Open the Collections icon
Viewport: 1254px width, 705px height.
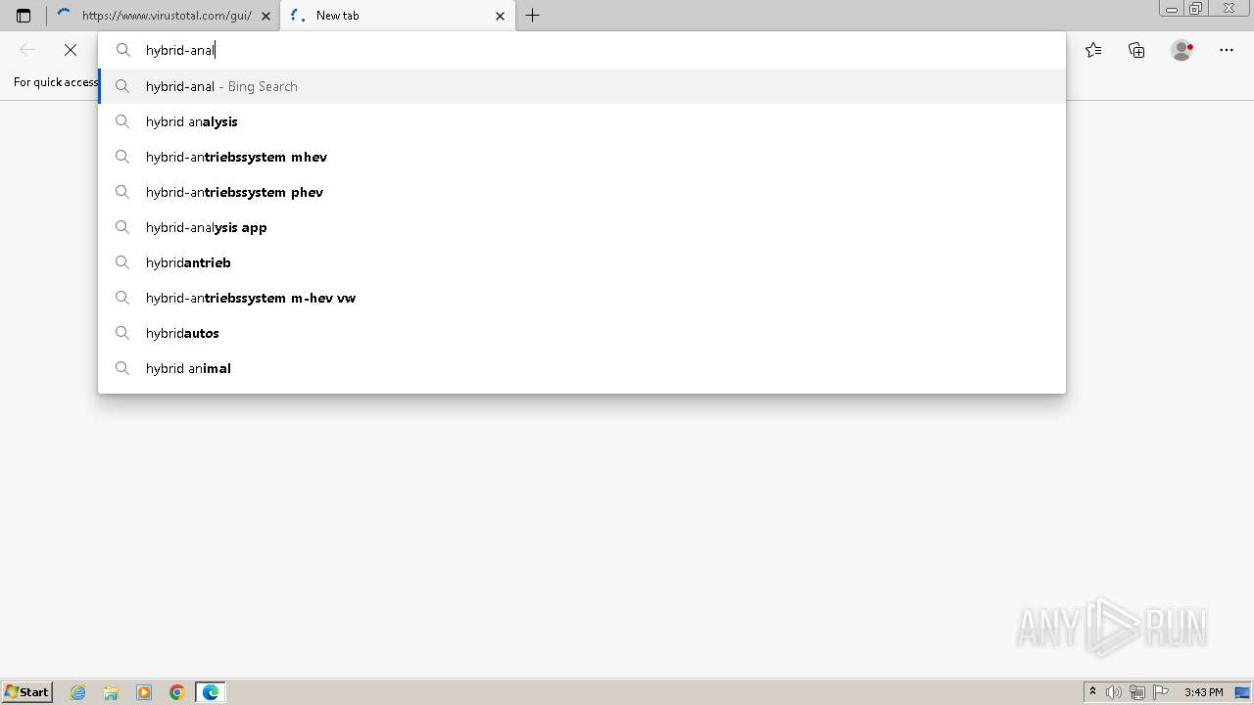(x=1136, y=50)
